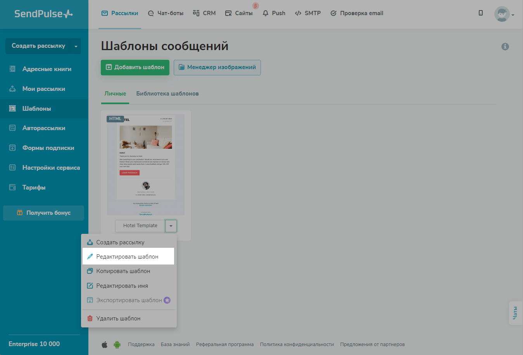
Task: Open Менеджер изображений
Action: [x=217, y=67]
